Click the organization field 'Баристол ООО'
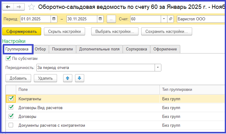The width and height of the screenshot is (226, 134). coord(201,19)
